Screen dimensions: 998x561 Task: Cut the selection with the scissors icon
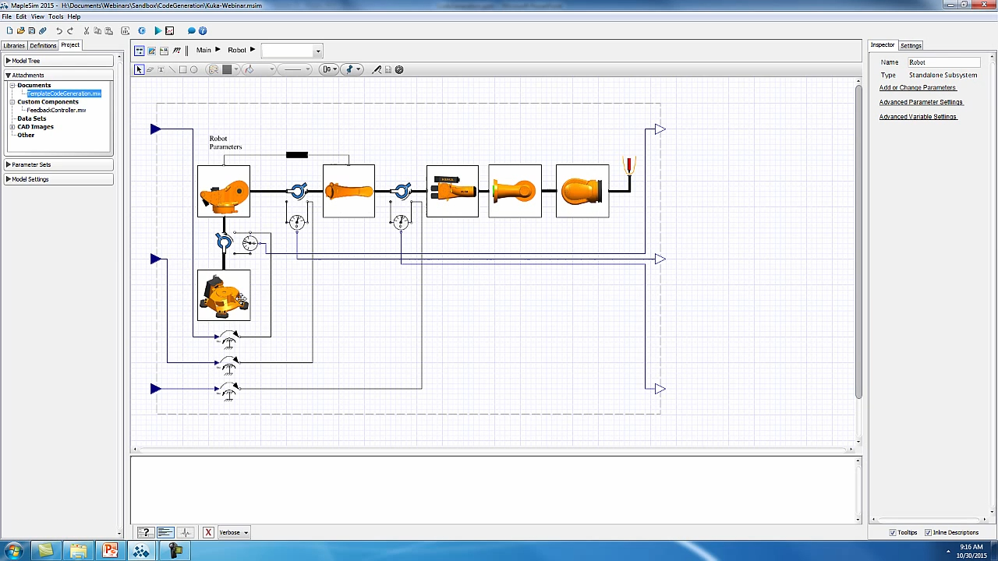coord(87,31)
